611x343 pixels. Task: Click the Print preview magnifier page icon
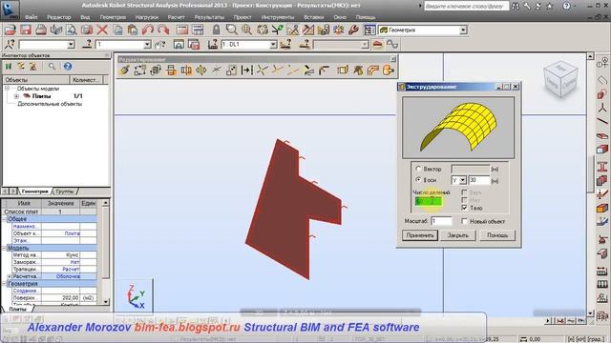coord(72,30)
